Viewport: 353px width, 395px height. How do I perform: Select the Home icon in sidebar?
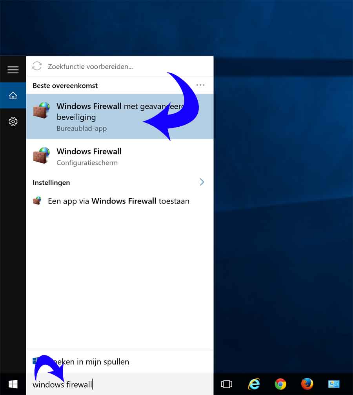tap(13, 95)
